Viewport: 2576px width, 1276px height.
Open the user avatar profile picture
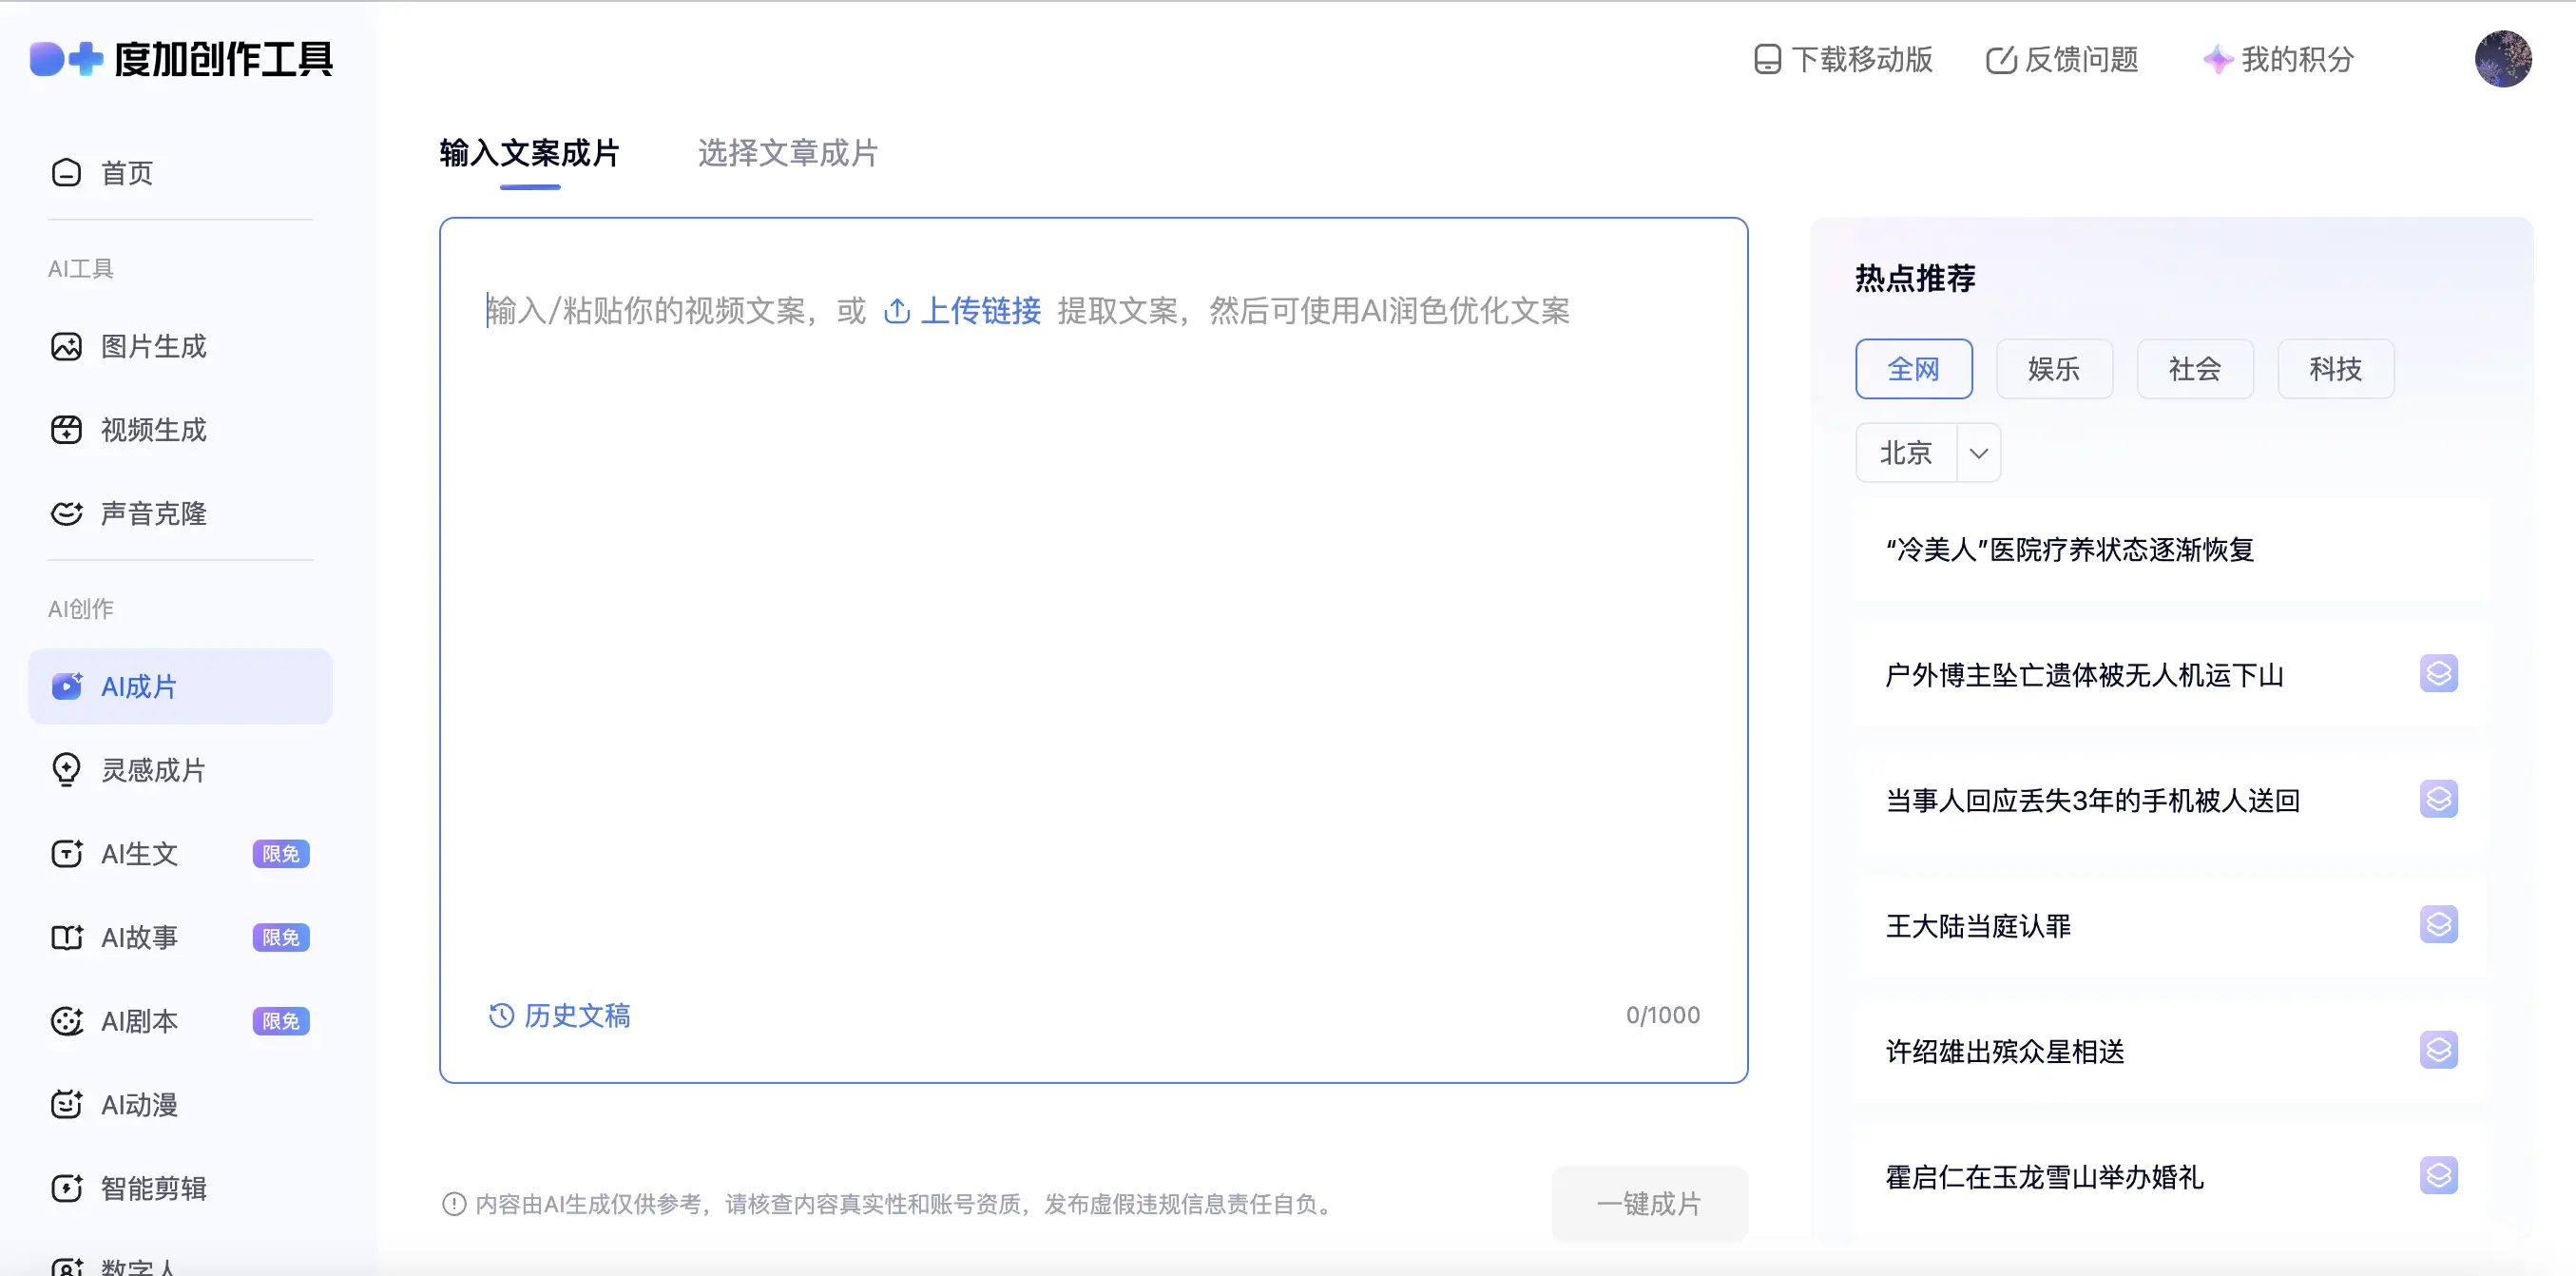[x=2502, y=59]
